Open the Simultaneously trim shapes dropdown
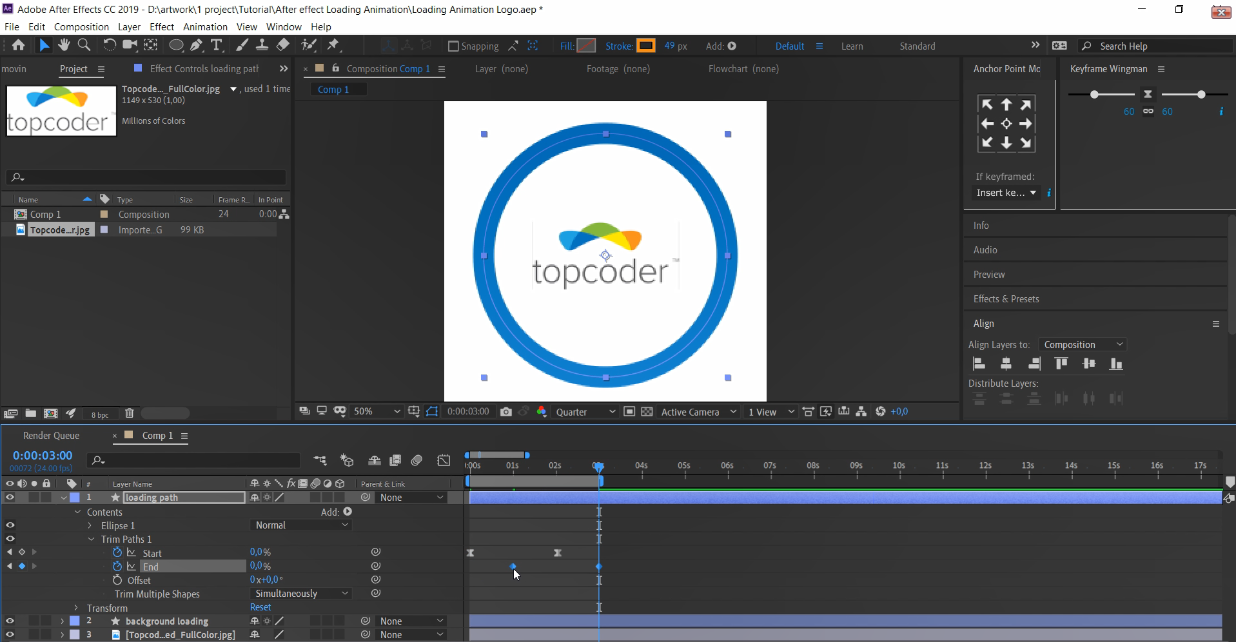 pyautogui.click(x=301, y=593)
